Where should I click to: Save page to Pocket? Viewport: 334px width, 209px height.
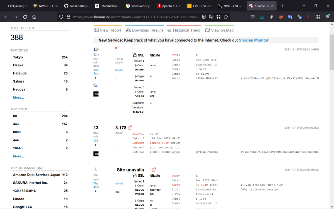point(252,17)
